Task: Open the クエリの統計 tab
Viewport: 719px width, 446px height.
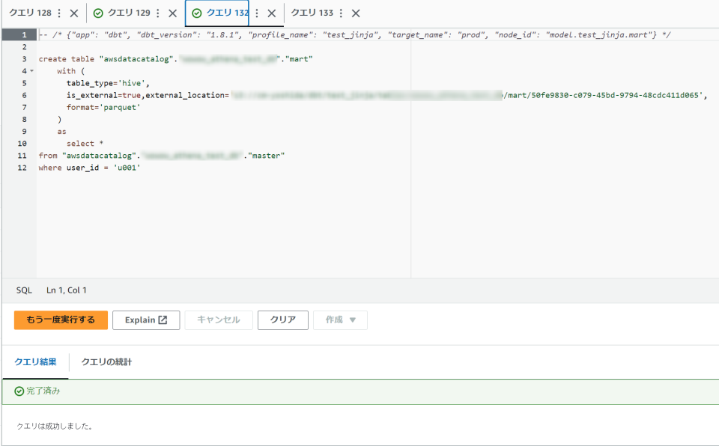Action: coord(106,362)
